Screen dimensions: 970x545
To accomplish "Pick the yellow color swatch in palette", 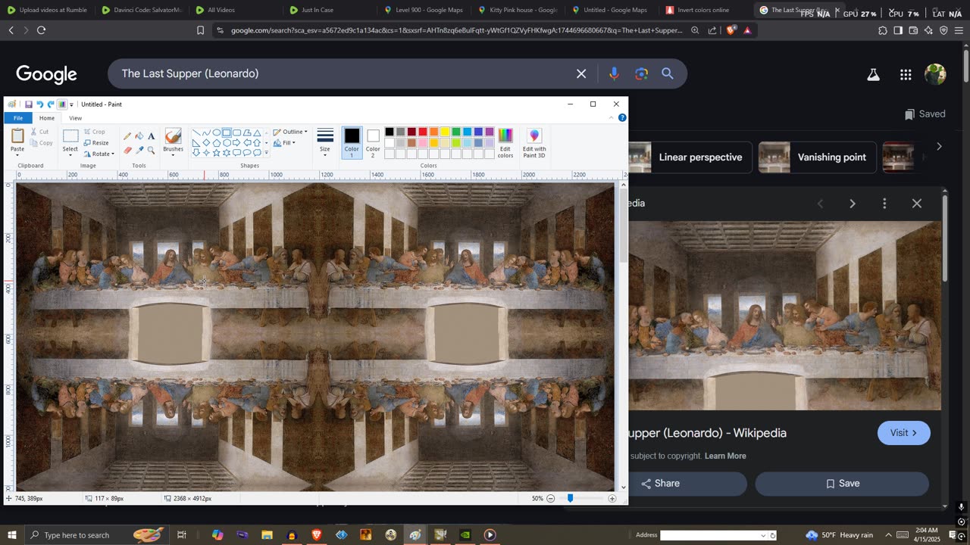I will coord(445,132).
